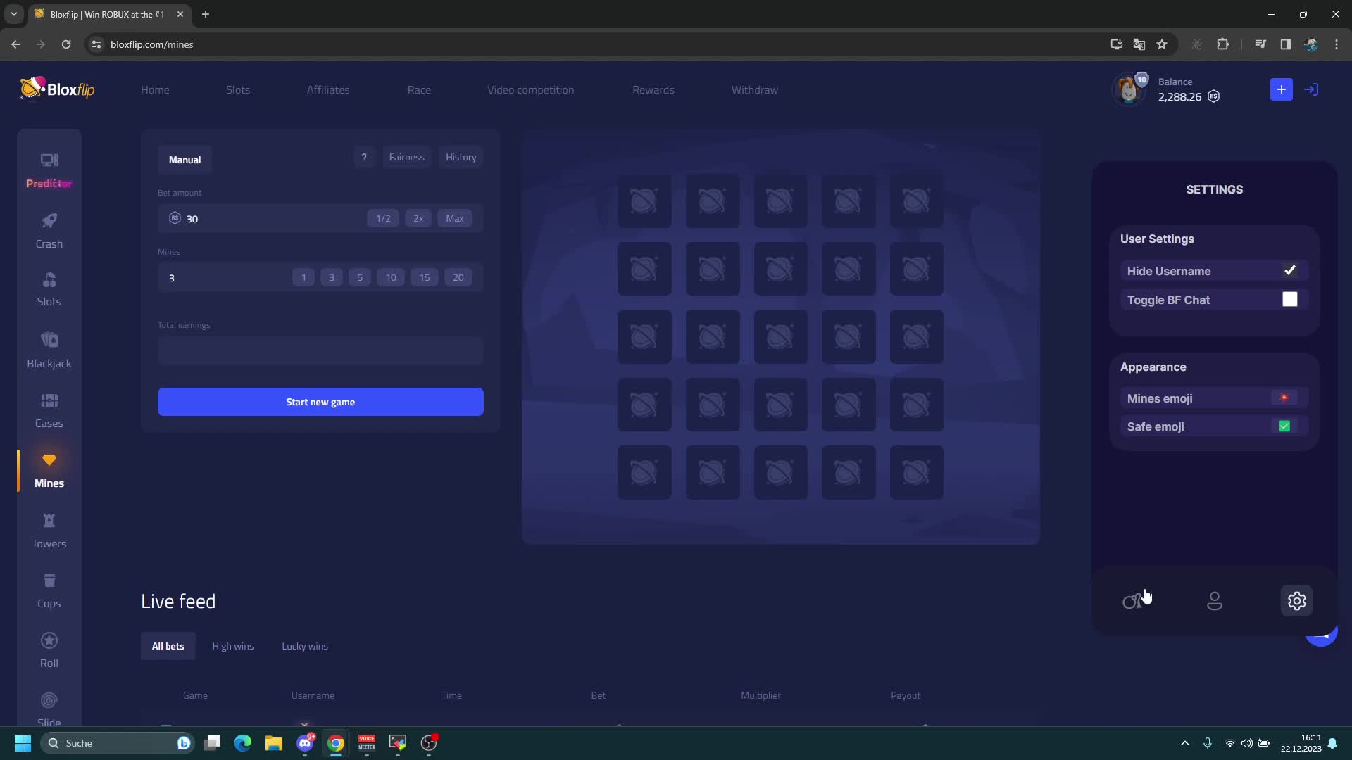
Task: Open the Mines emoji selector
Action: [x=1284, y=398]
